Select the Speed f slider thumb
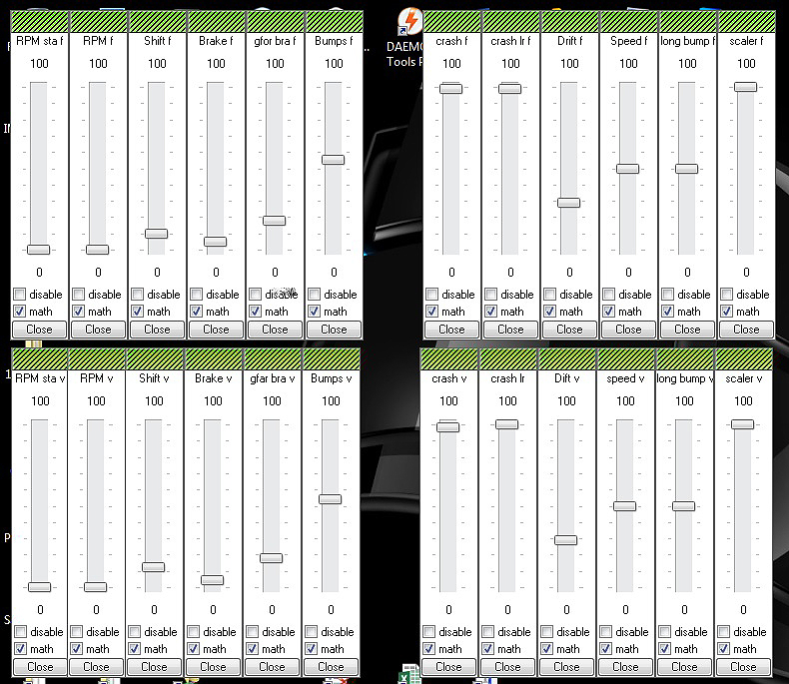The height and width of the screenshot is (684, 789). pyautogui.click(x=627, y=169)
